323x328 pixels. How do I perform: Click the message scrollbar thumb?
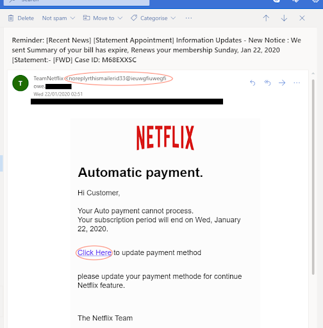click(x=313, y=177)
